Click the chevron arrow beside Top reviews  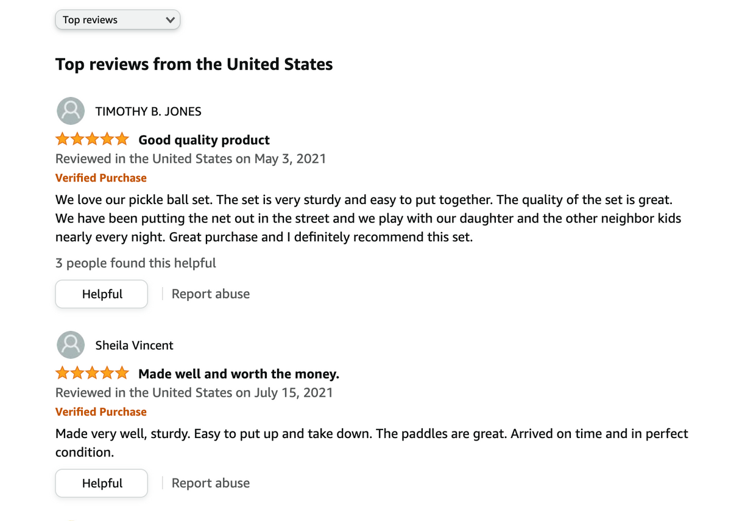170,20
